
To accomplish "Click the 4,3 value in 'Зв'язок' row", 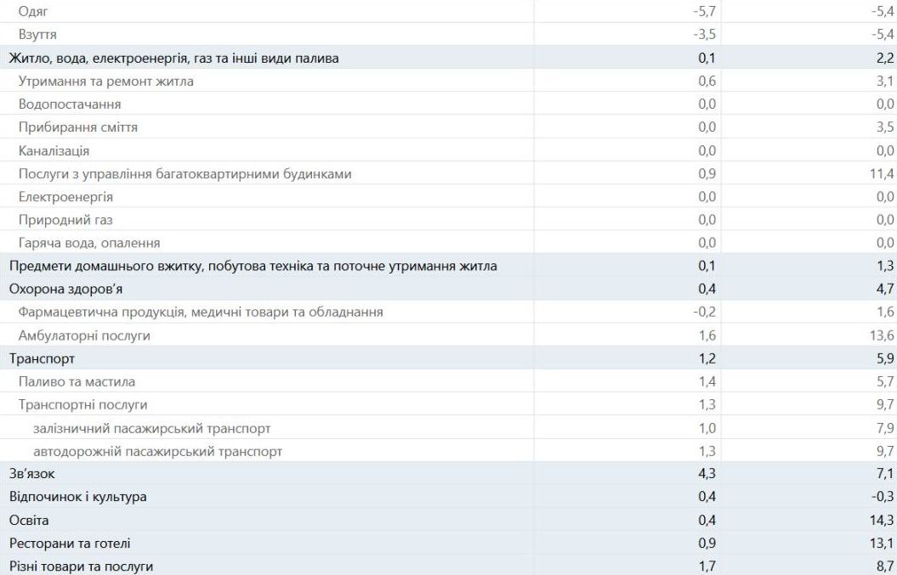I will pyautogui.click(x=707, y=473).
